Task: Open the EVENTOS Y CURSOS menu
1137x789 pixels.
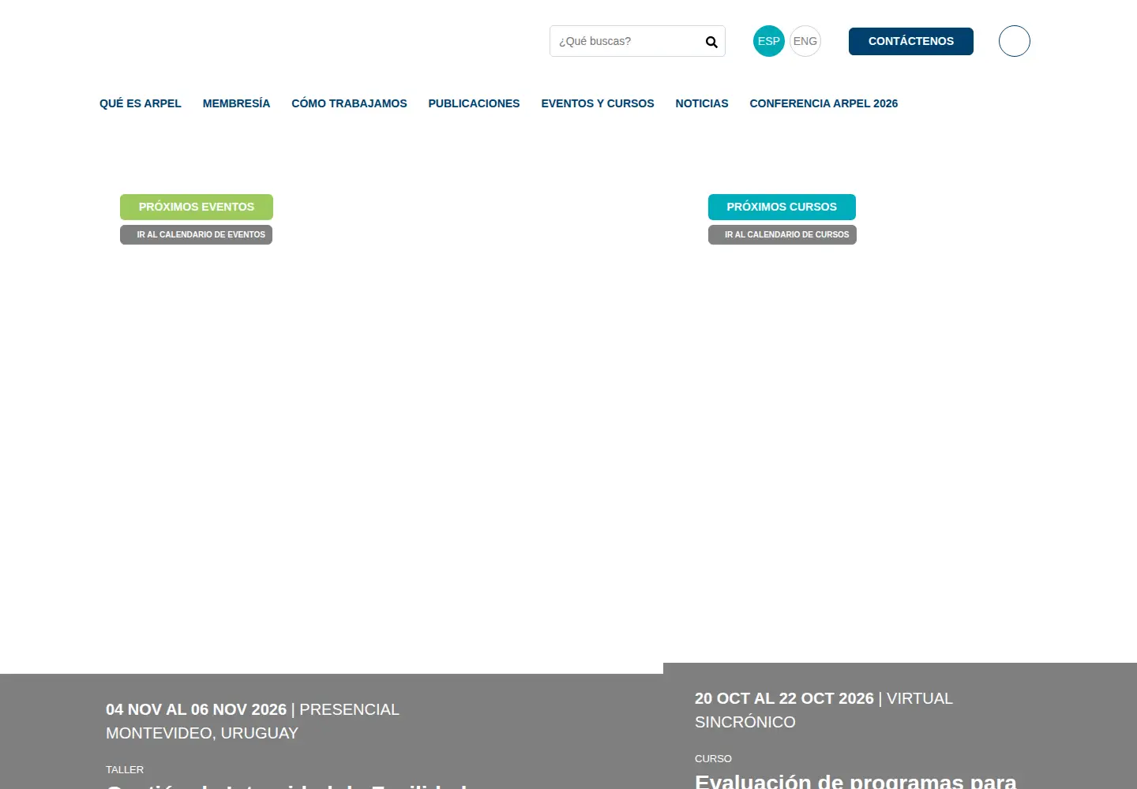Action: 598,103
